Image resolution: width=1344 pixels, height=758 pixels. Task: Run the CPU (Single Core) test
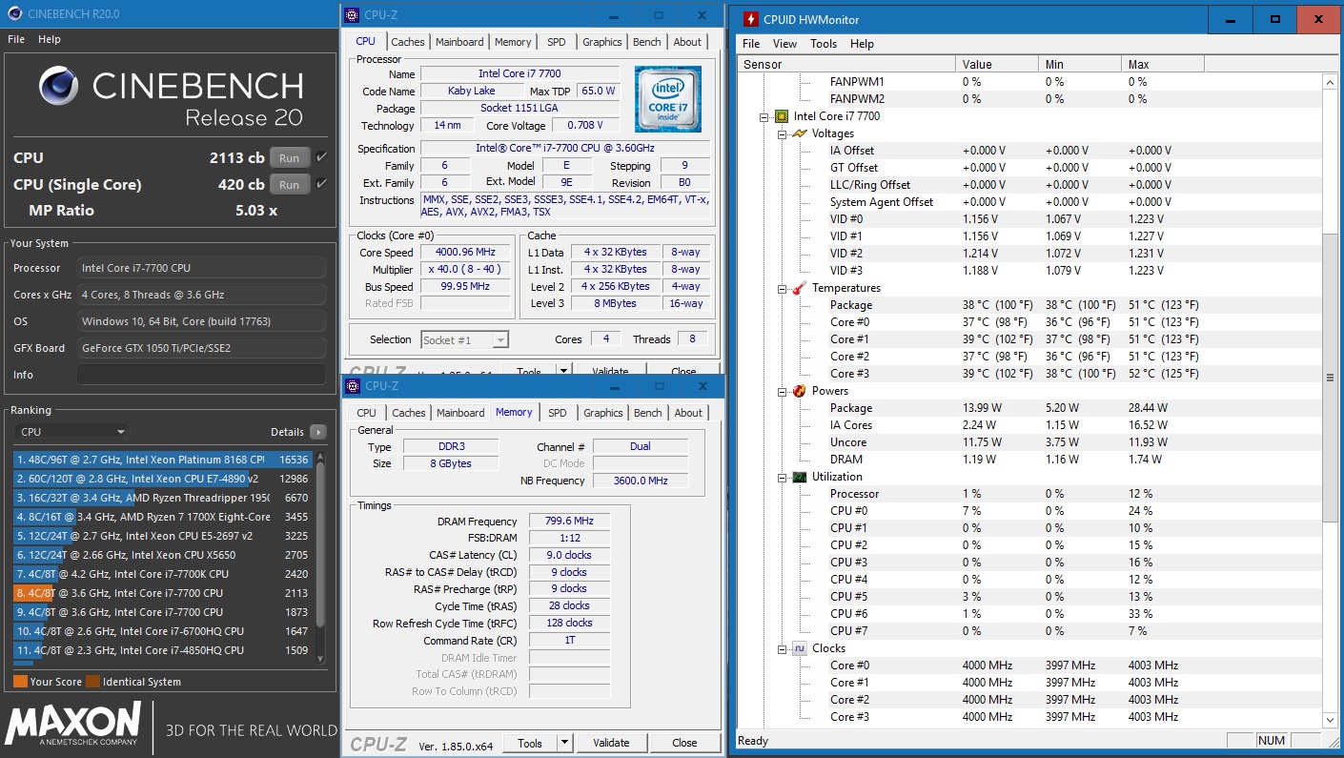289,185
